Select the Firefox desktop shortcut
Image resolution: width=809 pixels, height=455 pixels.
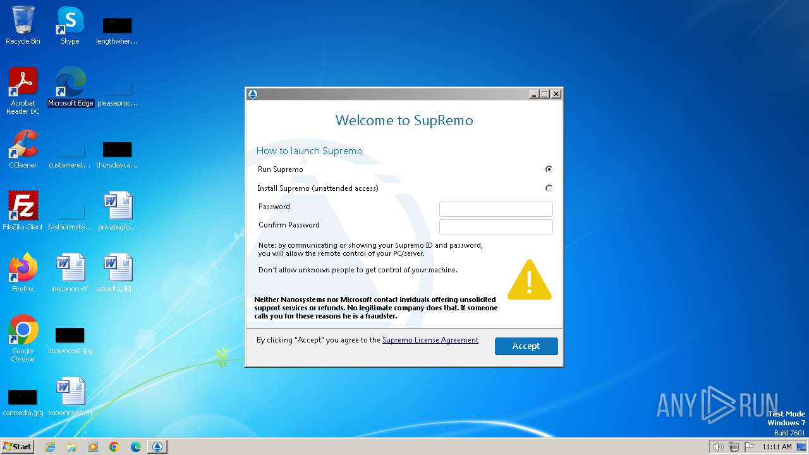tap(23, 273)
